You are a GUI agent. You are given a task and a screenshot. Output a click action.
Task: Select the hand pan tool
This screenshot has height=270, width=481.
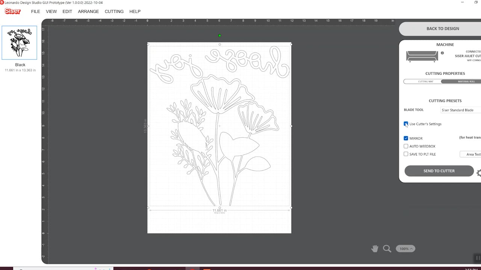pos(374,249)
